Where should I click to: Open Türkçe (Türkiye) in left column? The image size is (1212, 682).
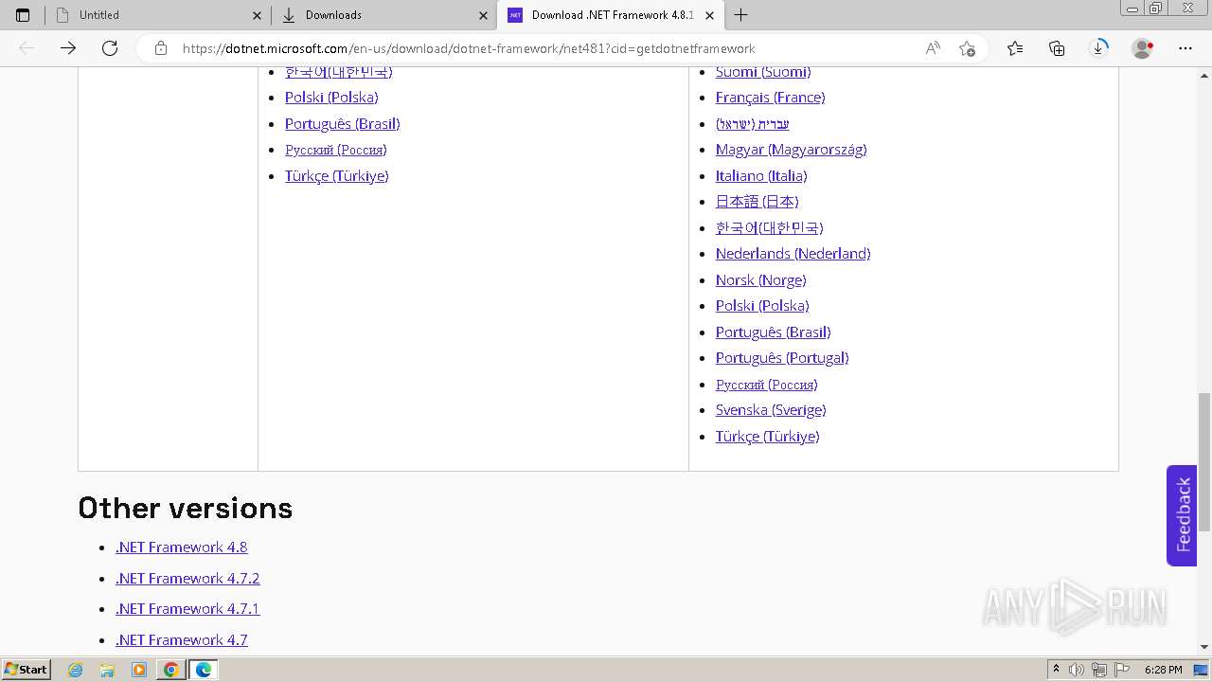coord(337,176)
